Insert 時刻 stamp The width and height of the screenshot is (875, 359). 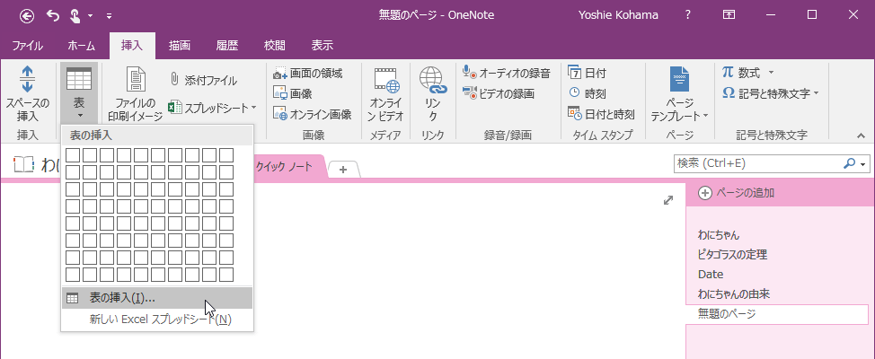tap(587, 93)
